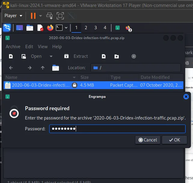This screenshot has width=193, height=183.
Task: Expand the power options arrow beside pause
Action: pos(40,16)
